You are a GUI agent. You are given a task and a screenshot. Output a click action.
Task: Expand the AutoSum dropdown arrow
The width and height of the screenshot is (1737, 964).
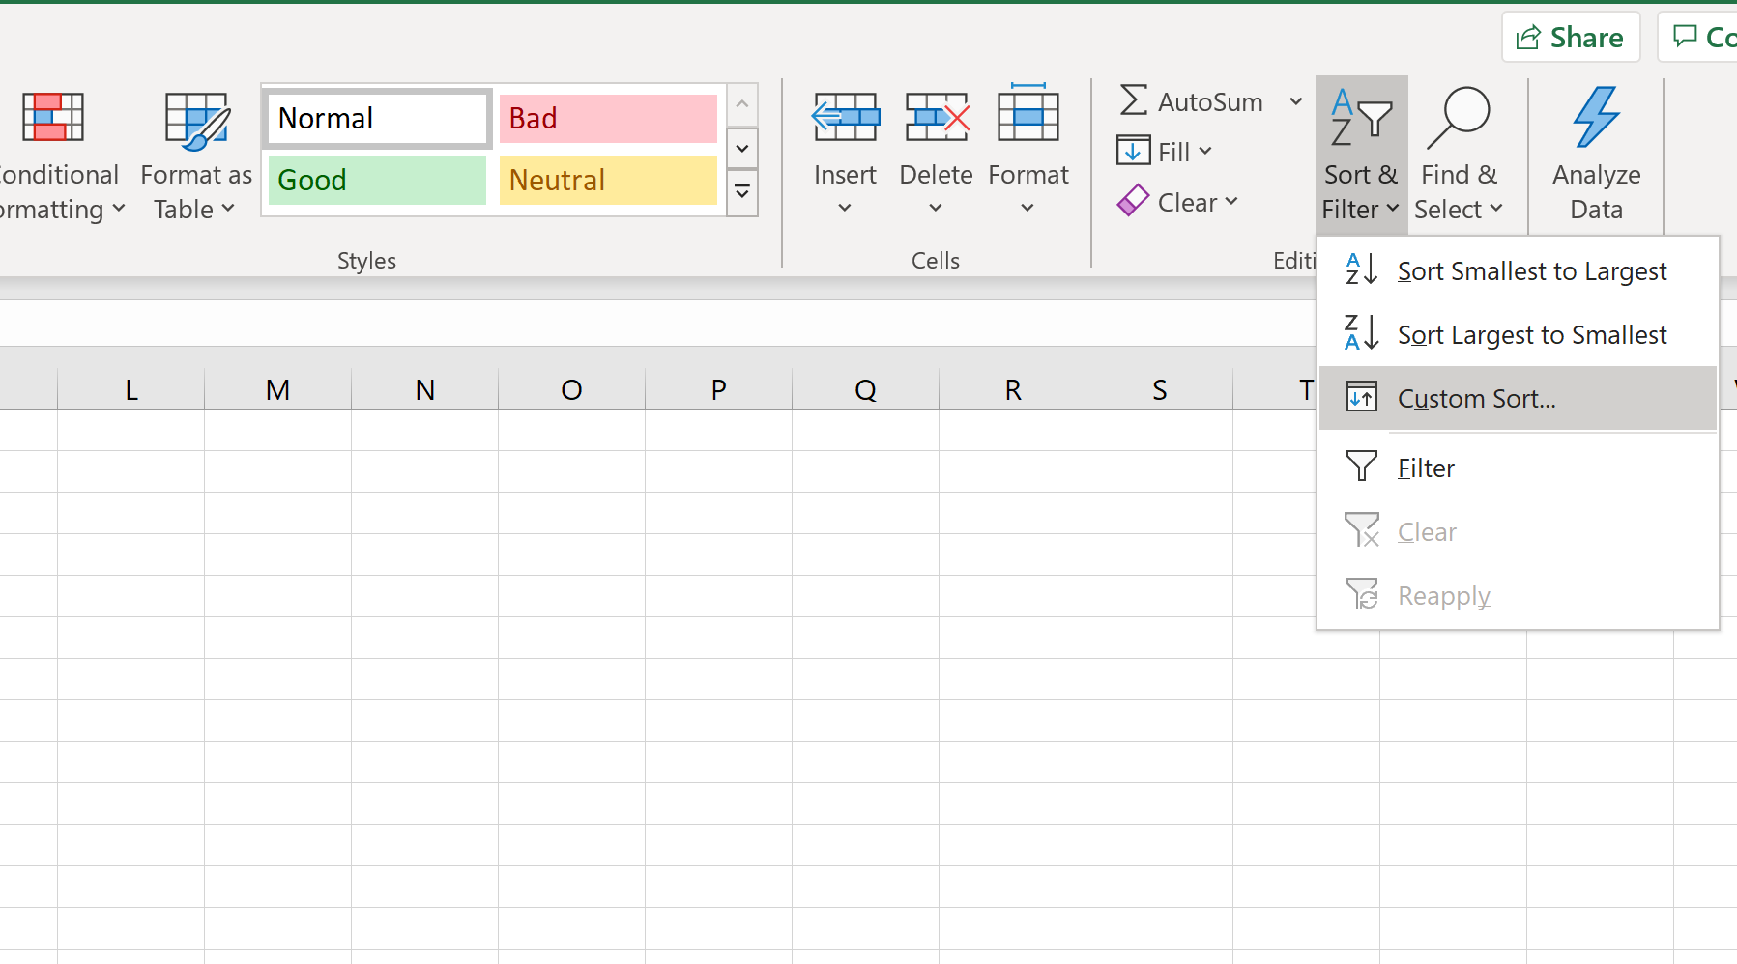[x=1295, y=101]
